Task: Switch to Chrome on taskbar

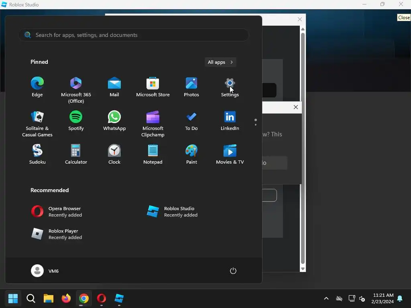Action: tap(84, 298)
